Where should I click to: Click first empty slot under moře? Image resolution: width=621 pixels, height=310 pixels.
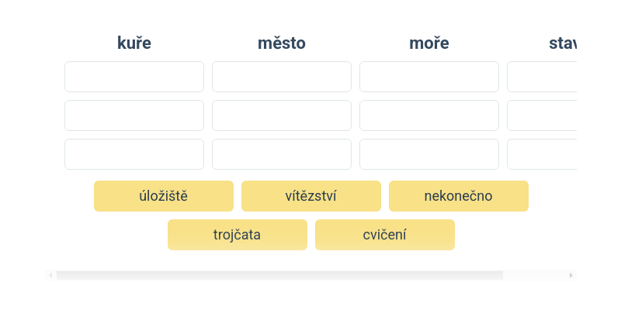[x=428, y=77]
